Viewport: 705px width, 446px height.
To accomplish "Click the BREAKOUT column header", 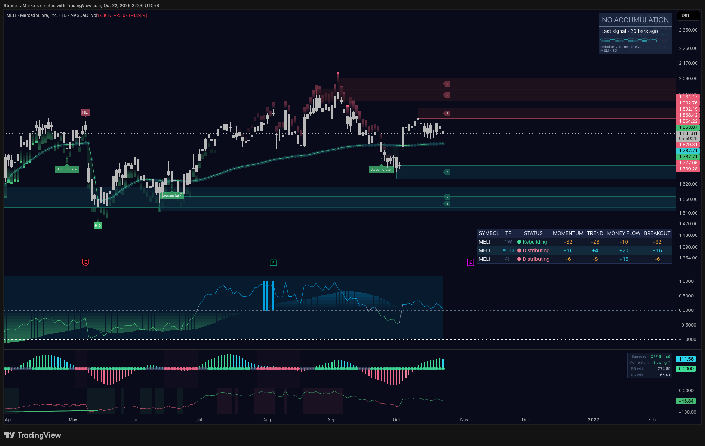I will 657,233.
